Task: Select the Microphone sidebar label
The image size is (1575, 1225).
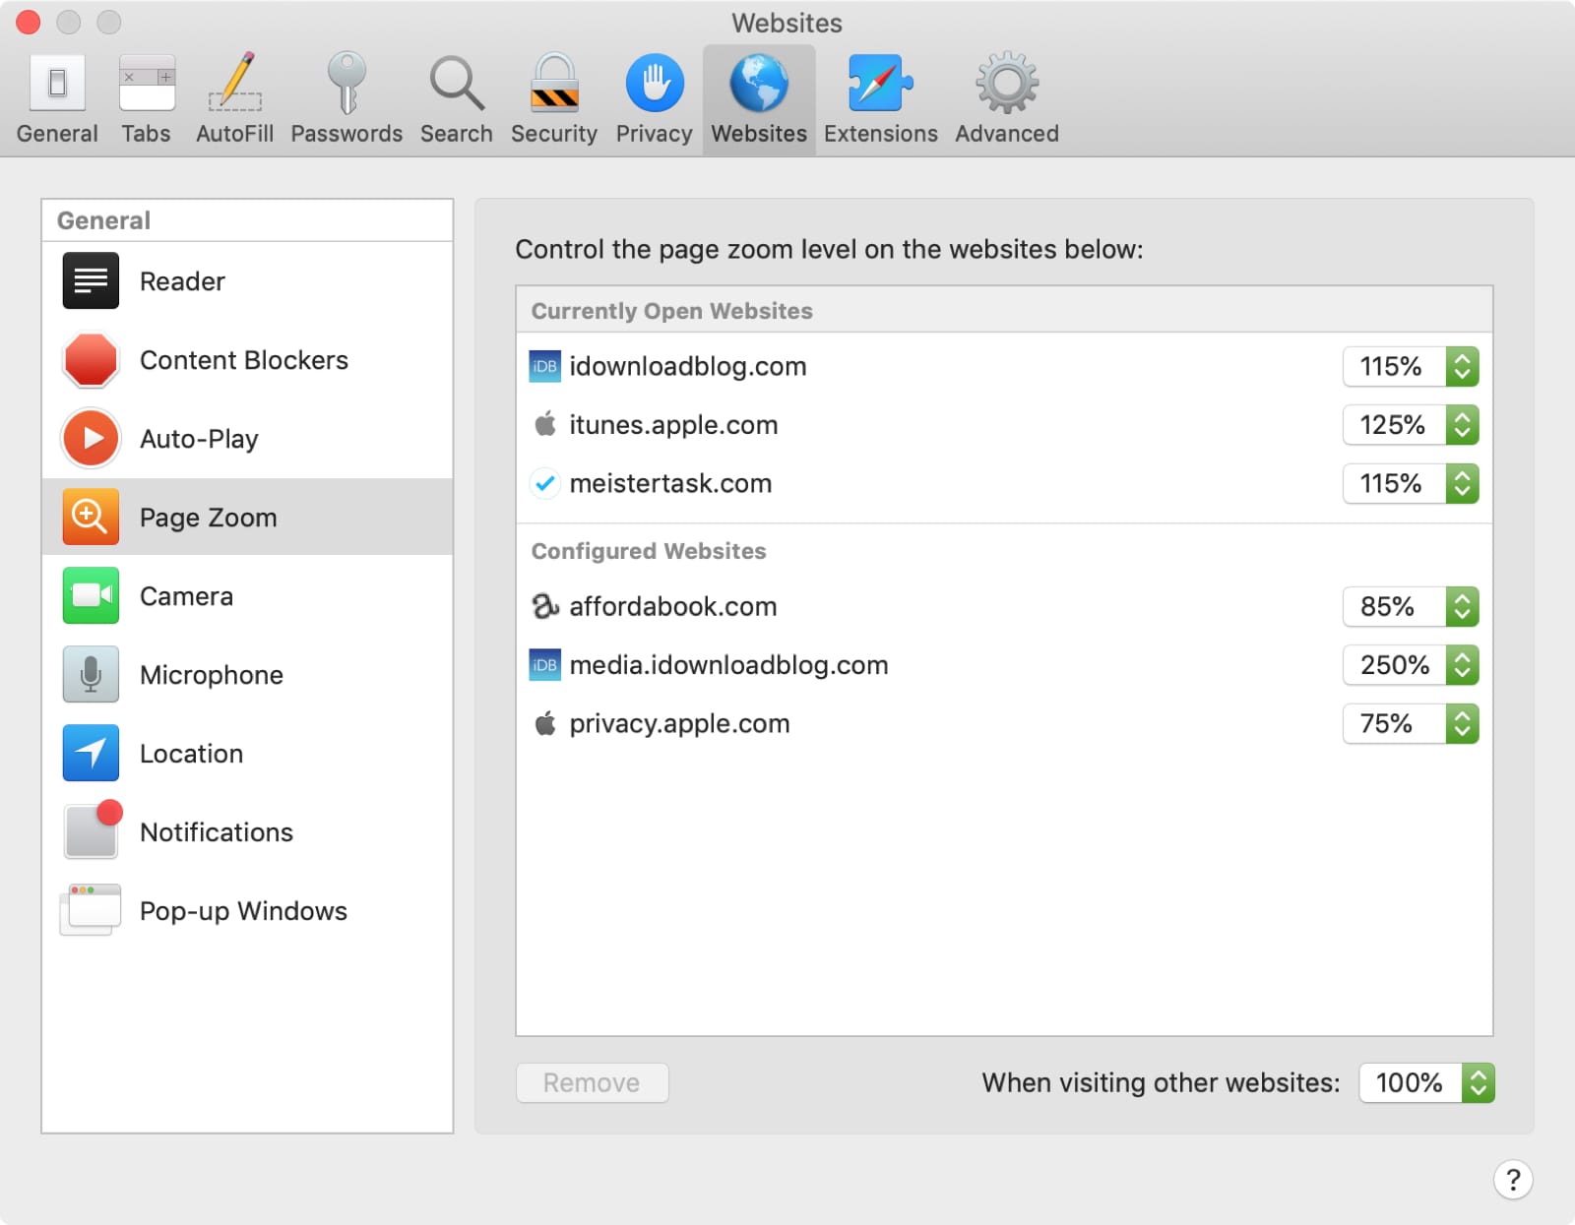Action: point(212,675)
